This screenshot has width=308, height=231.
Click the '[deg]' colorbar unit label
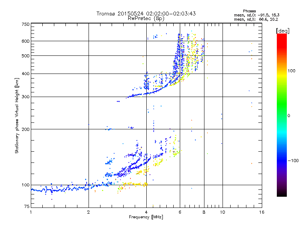tap(283, 31)
